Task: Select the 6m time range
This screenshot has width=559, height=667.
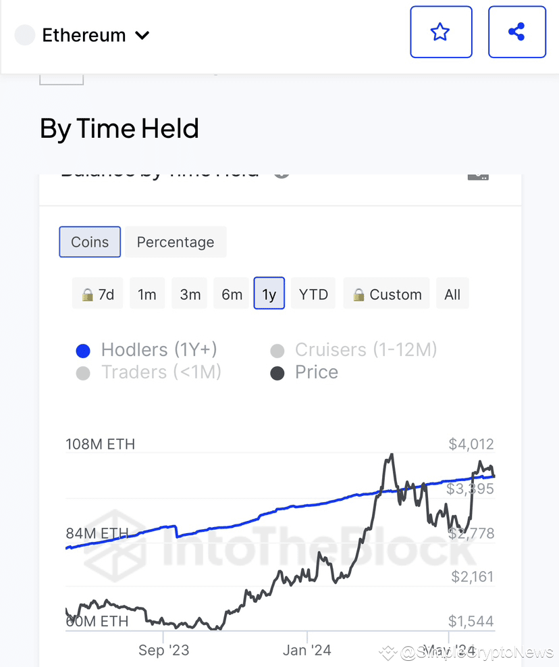Action: [x=232, y=295]
